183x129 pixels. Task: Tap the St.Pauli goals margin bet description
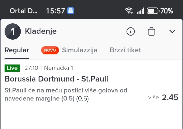pos(66,94)
